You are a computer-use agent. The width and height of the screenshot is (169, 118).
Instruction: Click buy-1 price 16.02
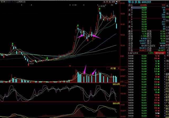(x=144, y=19)
